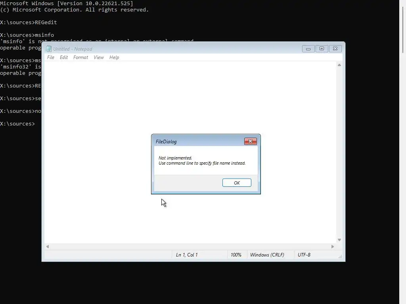Click the Not implemented message text
Screen dimensions: 406x304
tap(175, 158)
